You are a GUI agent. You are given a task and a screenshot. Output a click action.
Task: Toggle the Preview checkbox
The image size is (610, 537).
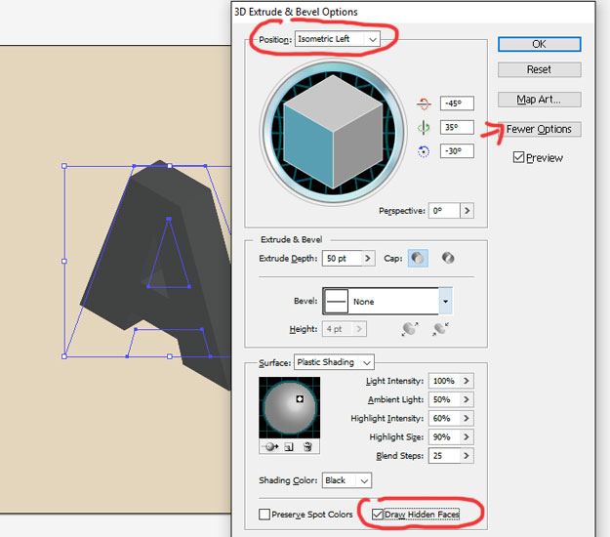pos(519,157)
